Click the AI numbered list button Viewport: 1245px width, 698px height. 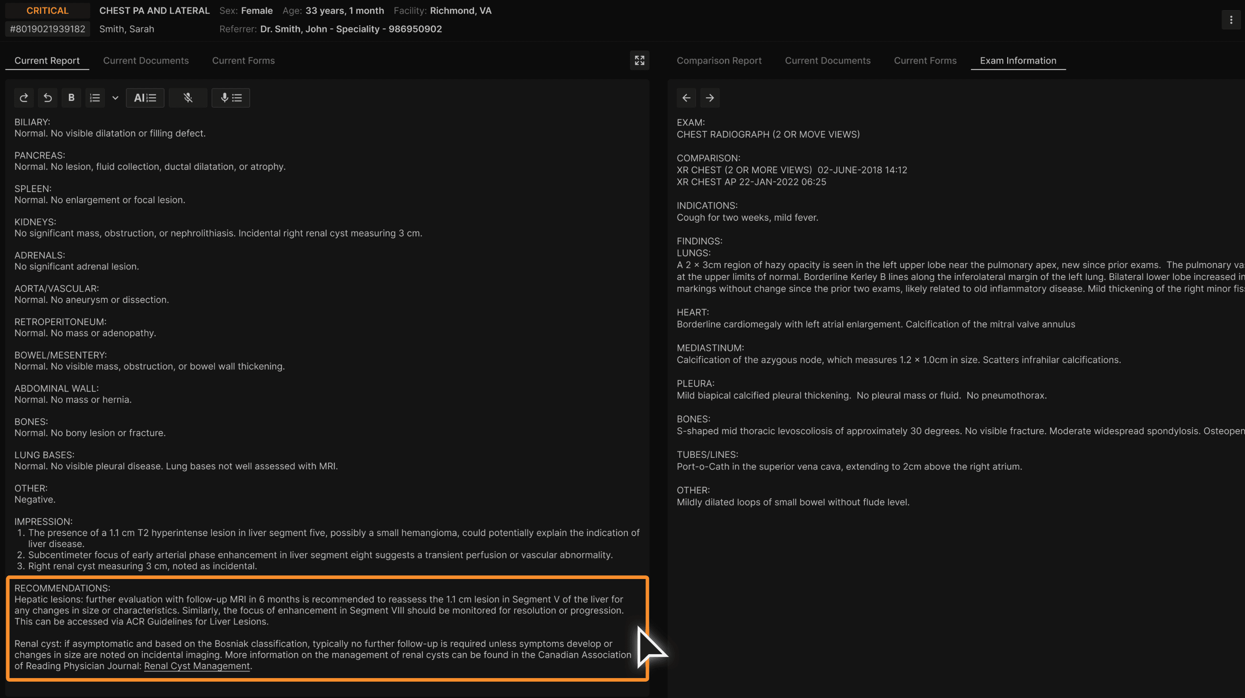[x=145, y=98]
